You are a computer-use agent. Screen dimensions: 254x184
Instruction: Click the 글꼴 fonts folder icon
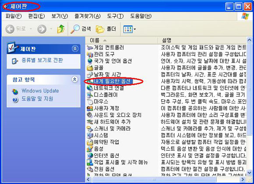tap(90, 68)
